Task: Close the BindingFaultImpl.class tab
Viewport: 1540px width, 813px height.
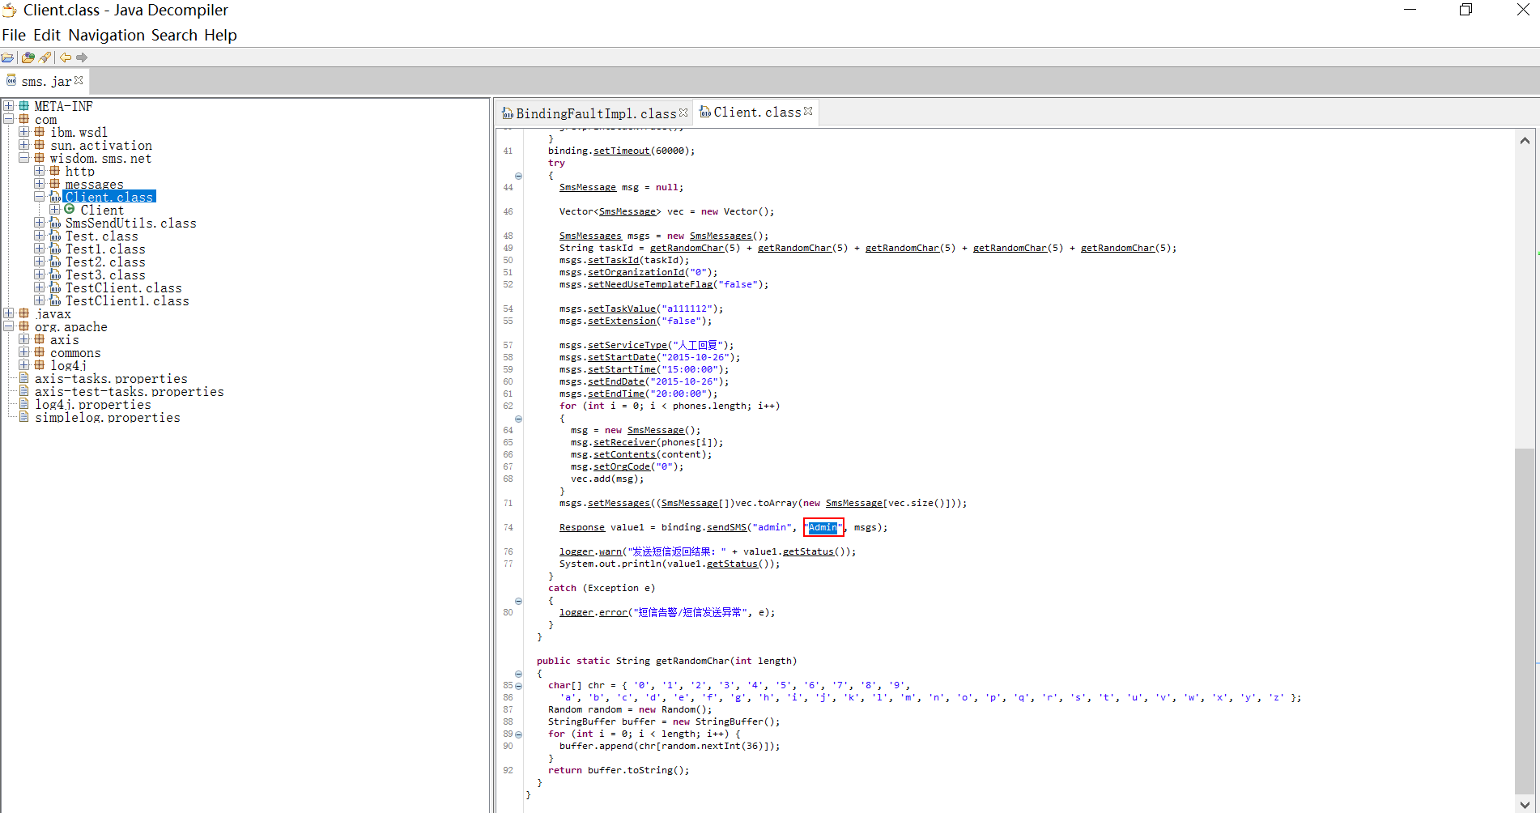Action: 683,113
